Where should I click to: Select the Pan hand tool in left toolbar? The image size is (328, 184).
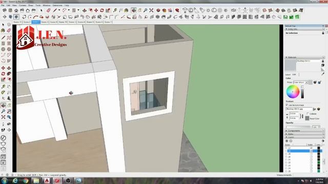tap(9, 106)
